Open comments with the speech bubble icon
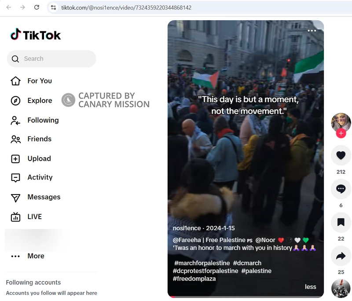352x301 pixels. click(x=341, y=189)
